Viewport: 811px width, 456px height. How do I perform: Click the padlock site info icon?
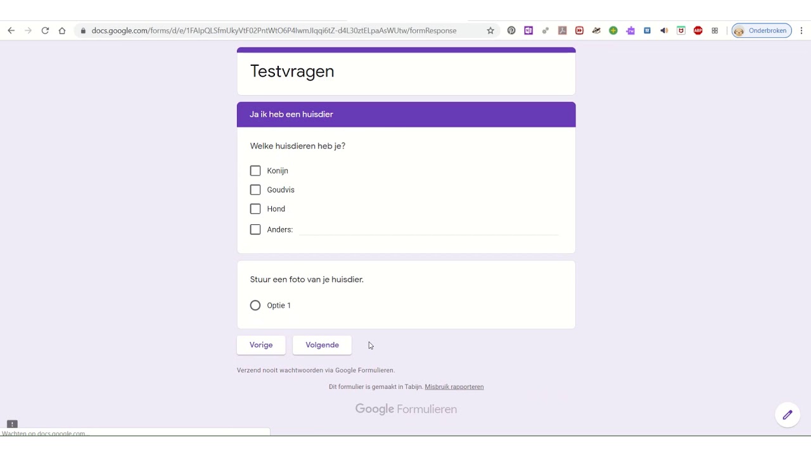pyautogui.click(x=83, y=30)
